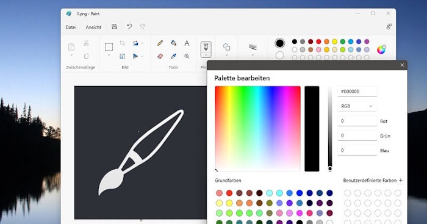Select the Color picker eyedropper tool

(173, 56)
